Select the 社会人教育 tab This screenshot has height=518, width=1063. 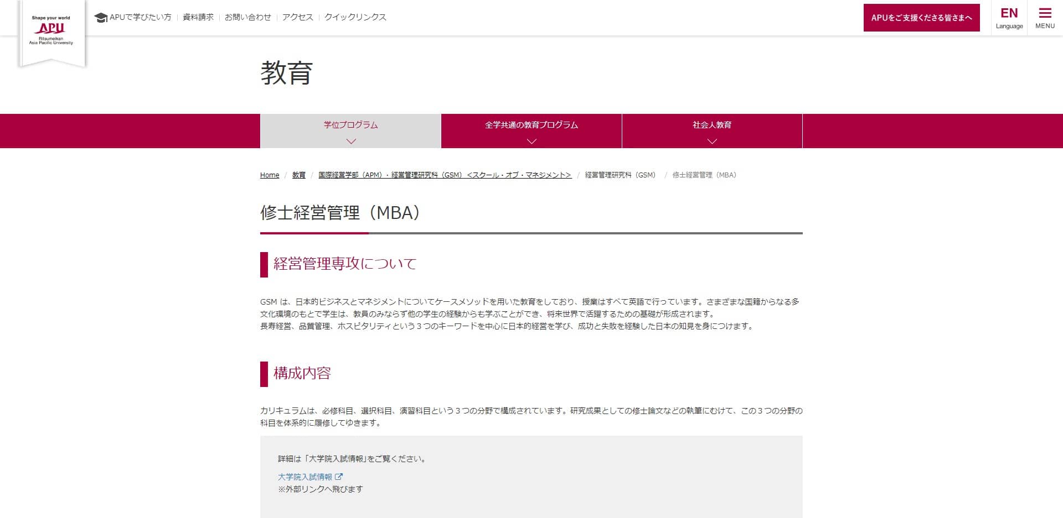712,131
